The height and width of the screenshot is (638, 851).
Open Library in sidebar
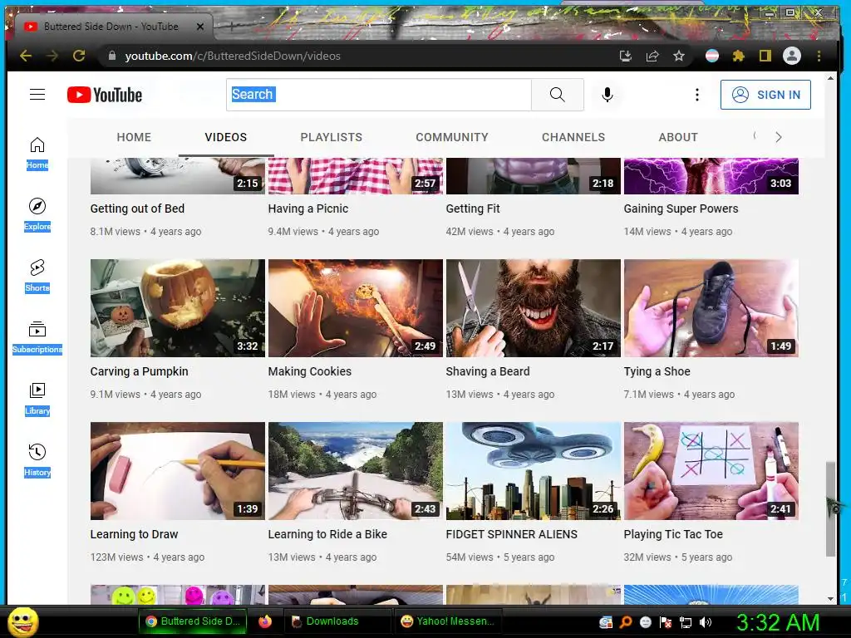click(37, 398)
